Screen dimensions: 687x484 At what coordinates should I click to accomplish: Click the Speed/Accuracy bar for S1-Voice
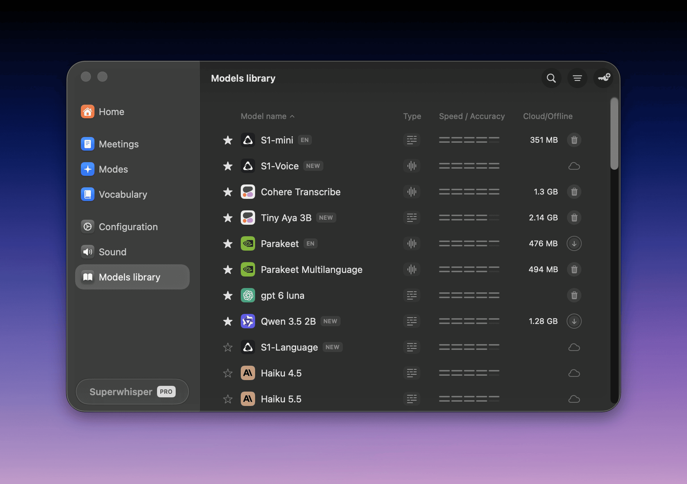pyautogui.click(x=469, y=166)
